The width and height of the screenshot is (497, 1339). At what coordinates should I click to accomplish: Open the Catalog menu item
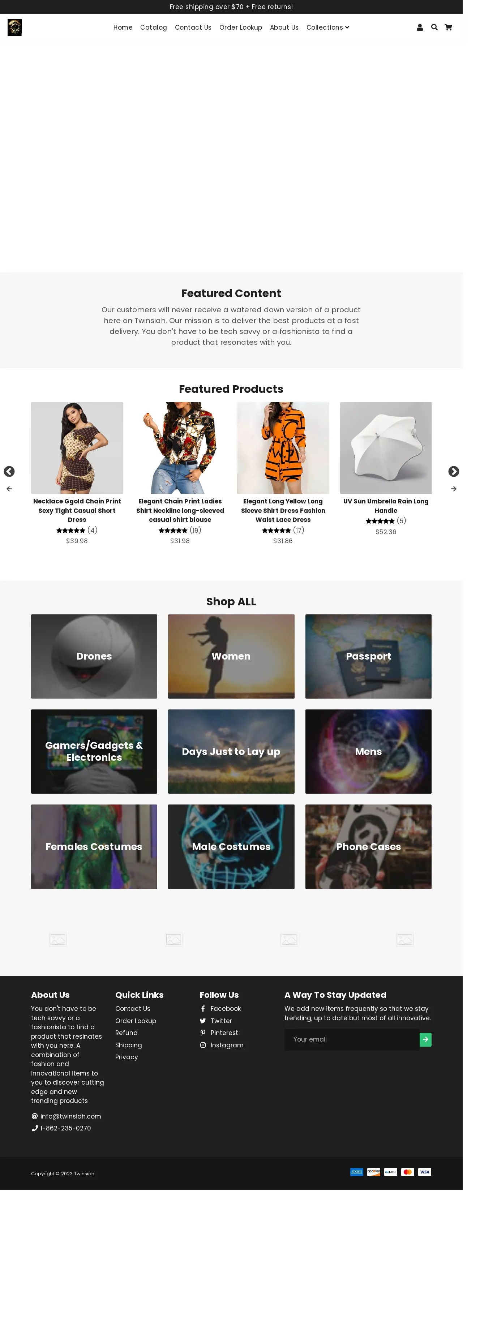tap(153, 27)
